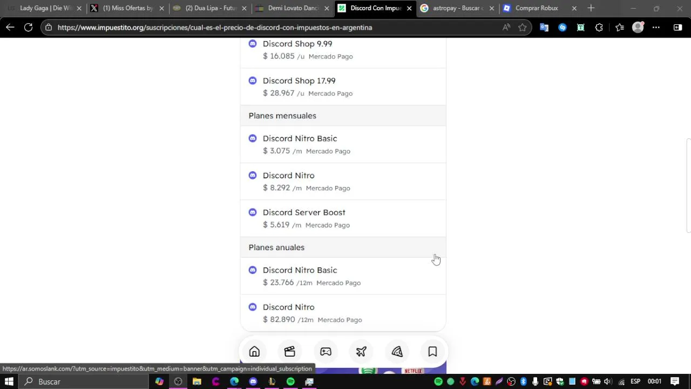Open the favorites list panel
Screen dimensions: 691x389
coord(620,28)
